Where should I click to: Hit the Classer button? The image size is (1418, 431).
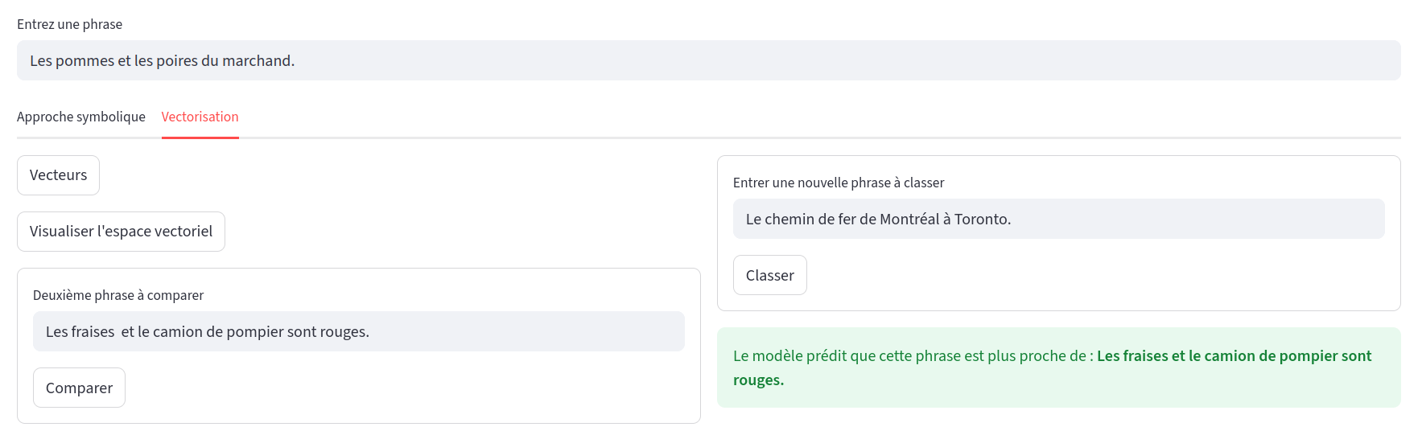click(x=769, y=275)
